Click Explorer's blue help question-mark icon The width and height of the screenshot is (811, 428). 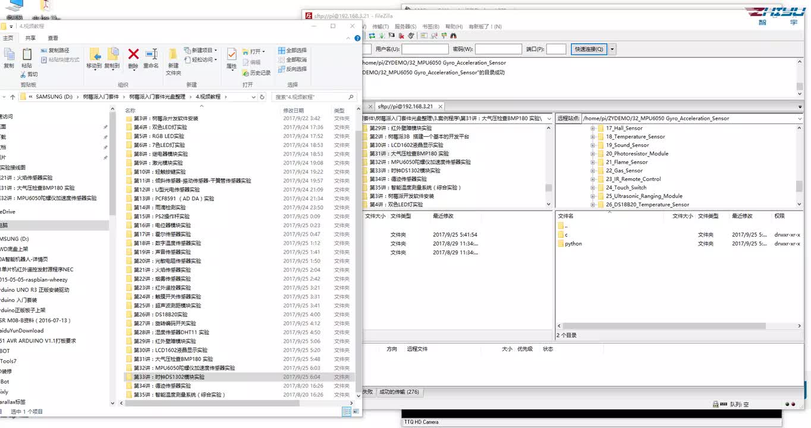[357, 37]
